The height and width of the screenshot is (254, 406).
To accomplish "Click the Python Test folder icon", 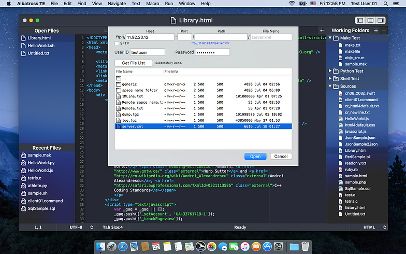I will [x=336, y=71].
